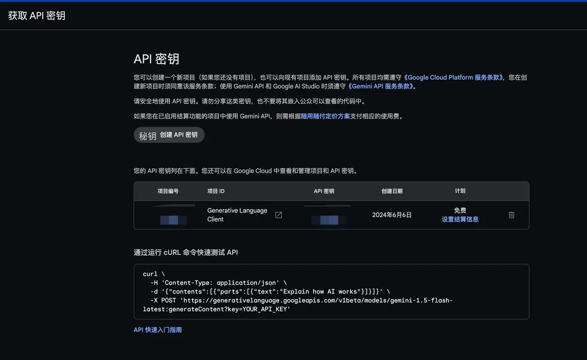This screenshot has height=360, width=587.
Task: Click the API 密钥 column header
Action: click(x=324, y=191)
